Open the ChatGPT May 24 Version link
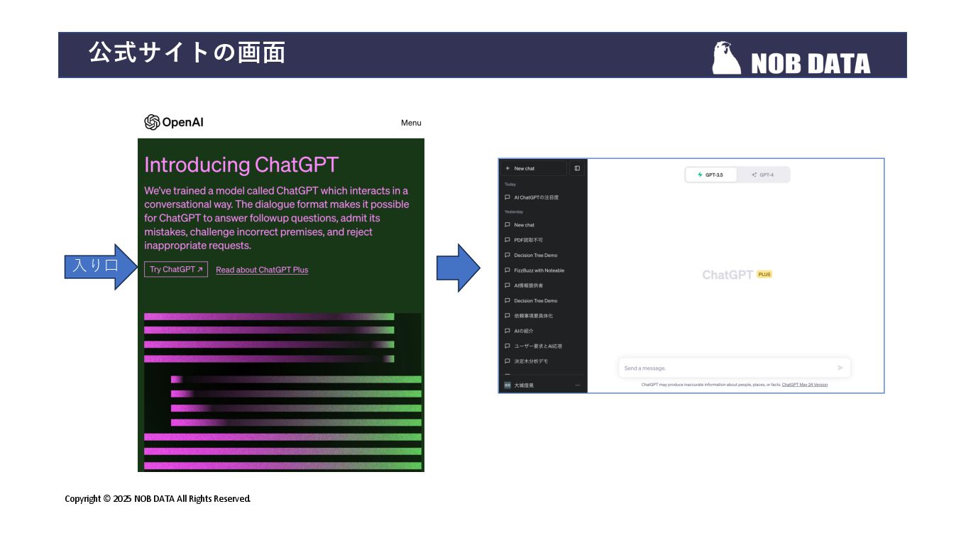966x543 pixels. click(804, 385)
